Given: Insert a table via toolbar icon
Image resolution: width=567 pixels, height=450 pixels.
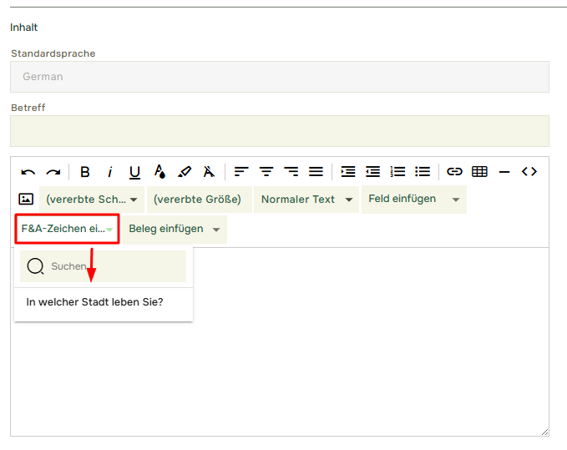Looking at the screenshot, I should (x=479, y=172).
